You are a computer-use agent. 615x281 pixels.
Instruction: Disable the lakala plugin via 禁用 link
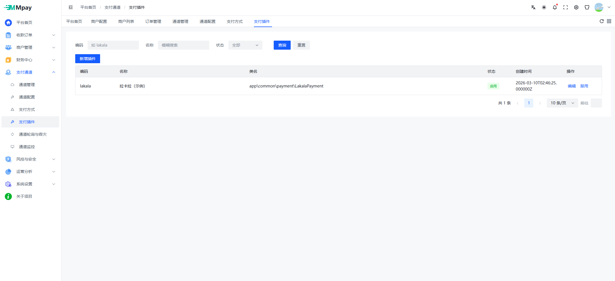click(x=584, y=86)
